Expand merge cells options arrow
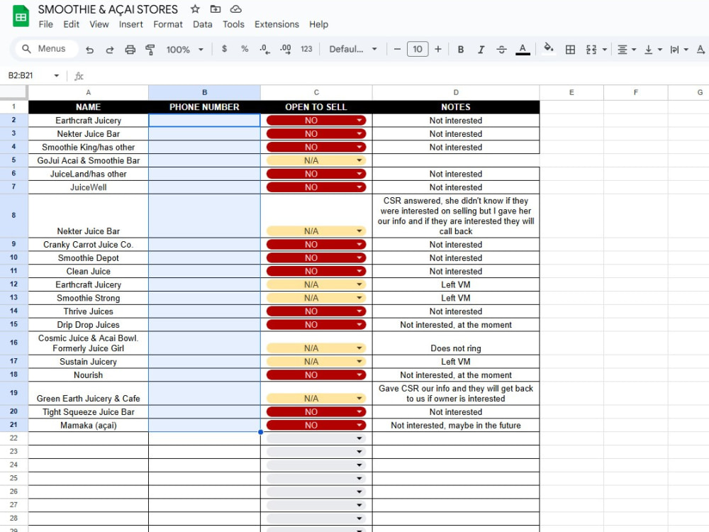 (x=605, y=50)
